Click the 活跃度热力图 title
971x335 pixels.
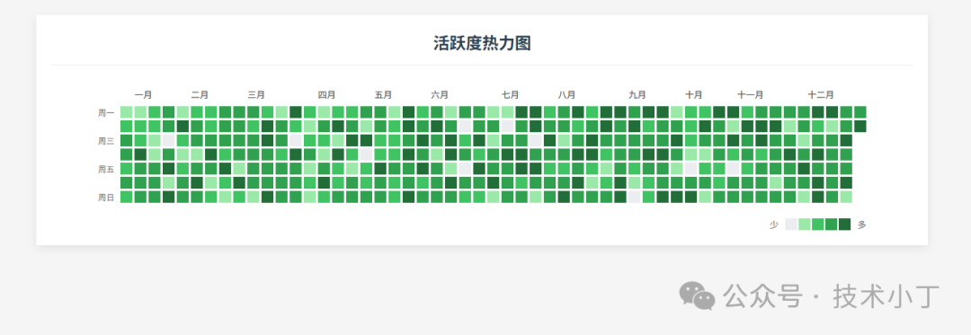coord(482,43)
